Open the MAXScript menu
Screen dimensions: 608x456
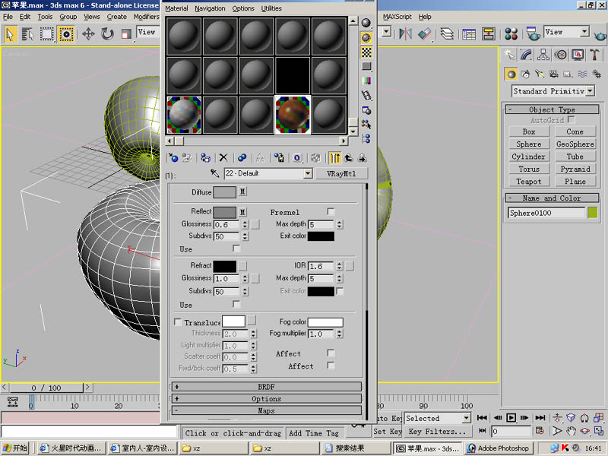pos(397,17)
